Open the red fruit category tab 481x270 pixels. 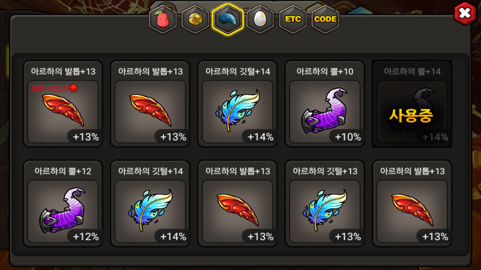tap(162, 19)
